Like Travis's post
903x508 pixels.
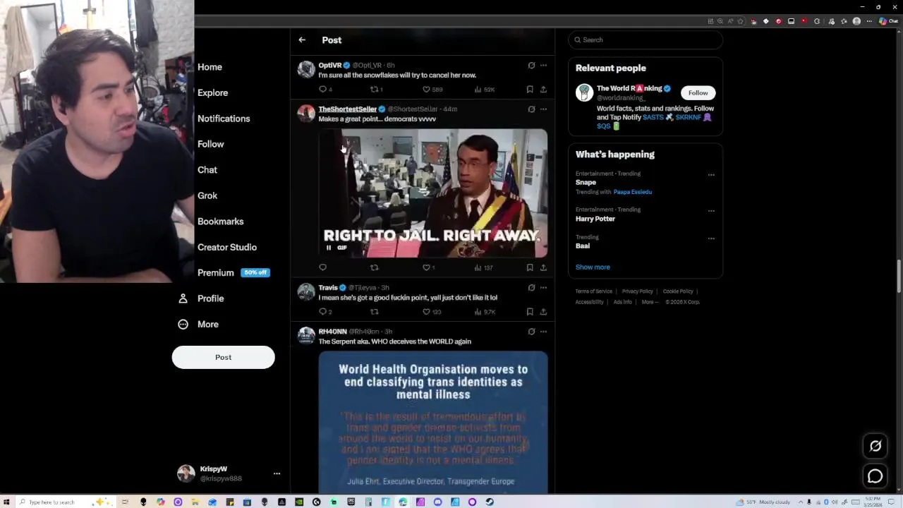coord(426,312)
